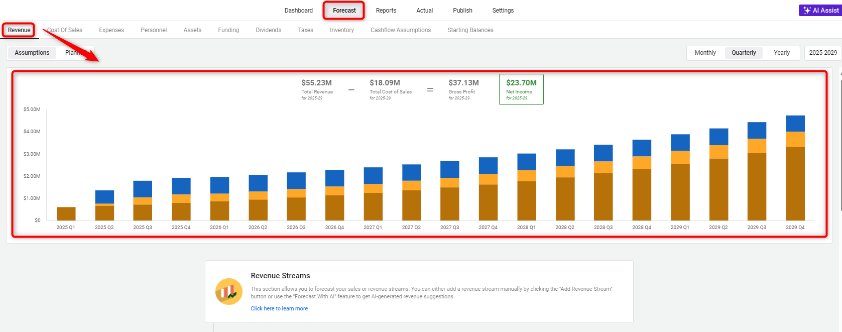842x332 pixels.
Task: Click the Revenue Streams chart icon
Action: (x=229, y=292)
